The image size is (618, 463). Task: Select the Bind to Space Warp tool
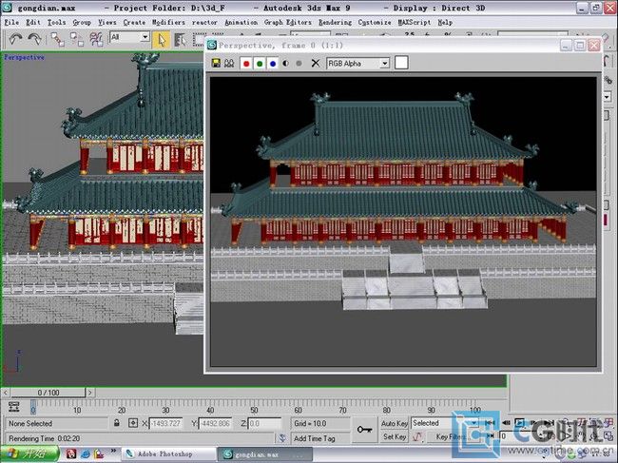(96, 39)
